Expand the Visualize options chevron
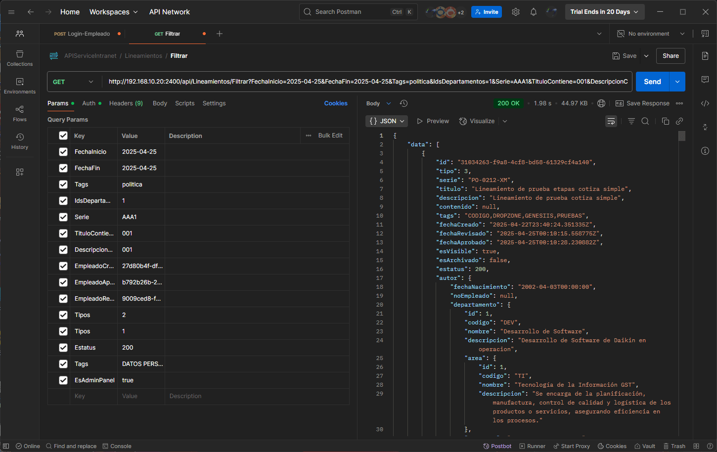 (x=505, y=121)
